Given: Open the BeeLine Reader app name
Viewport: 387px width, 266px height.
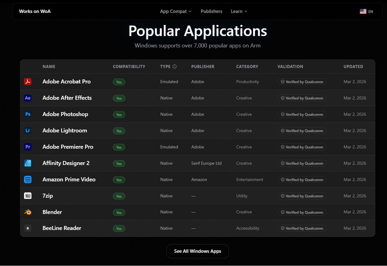Looking at the screenshot, I should [62, 228].
